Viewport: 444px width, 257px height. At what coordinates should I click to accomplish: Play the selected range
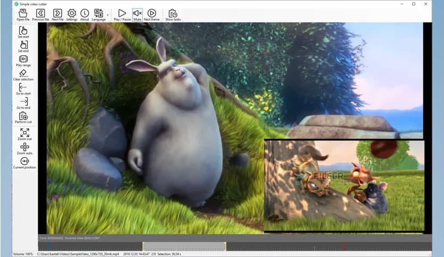23,61
